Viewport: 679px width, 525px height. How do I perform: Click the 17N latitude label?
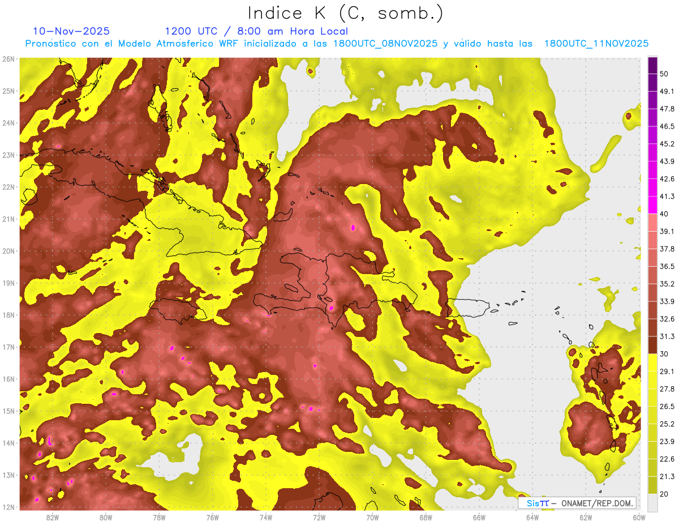click(8, 347)
